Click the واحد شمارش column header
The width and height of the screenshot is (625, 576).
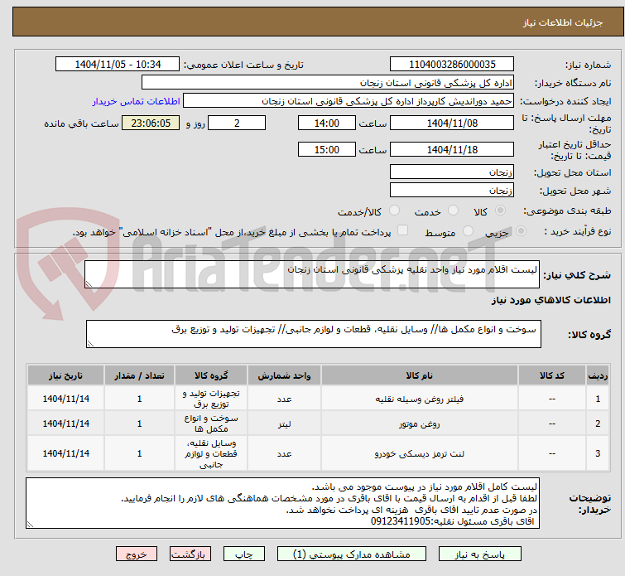(284, 375)
